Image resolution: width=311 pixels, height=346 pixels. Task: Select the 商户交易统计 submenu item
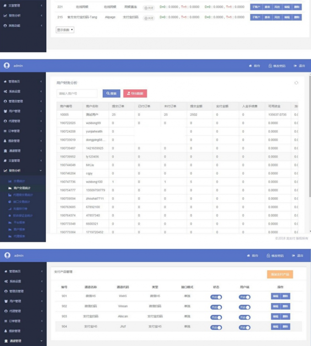click(22, 188)
